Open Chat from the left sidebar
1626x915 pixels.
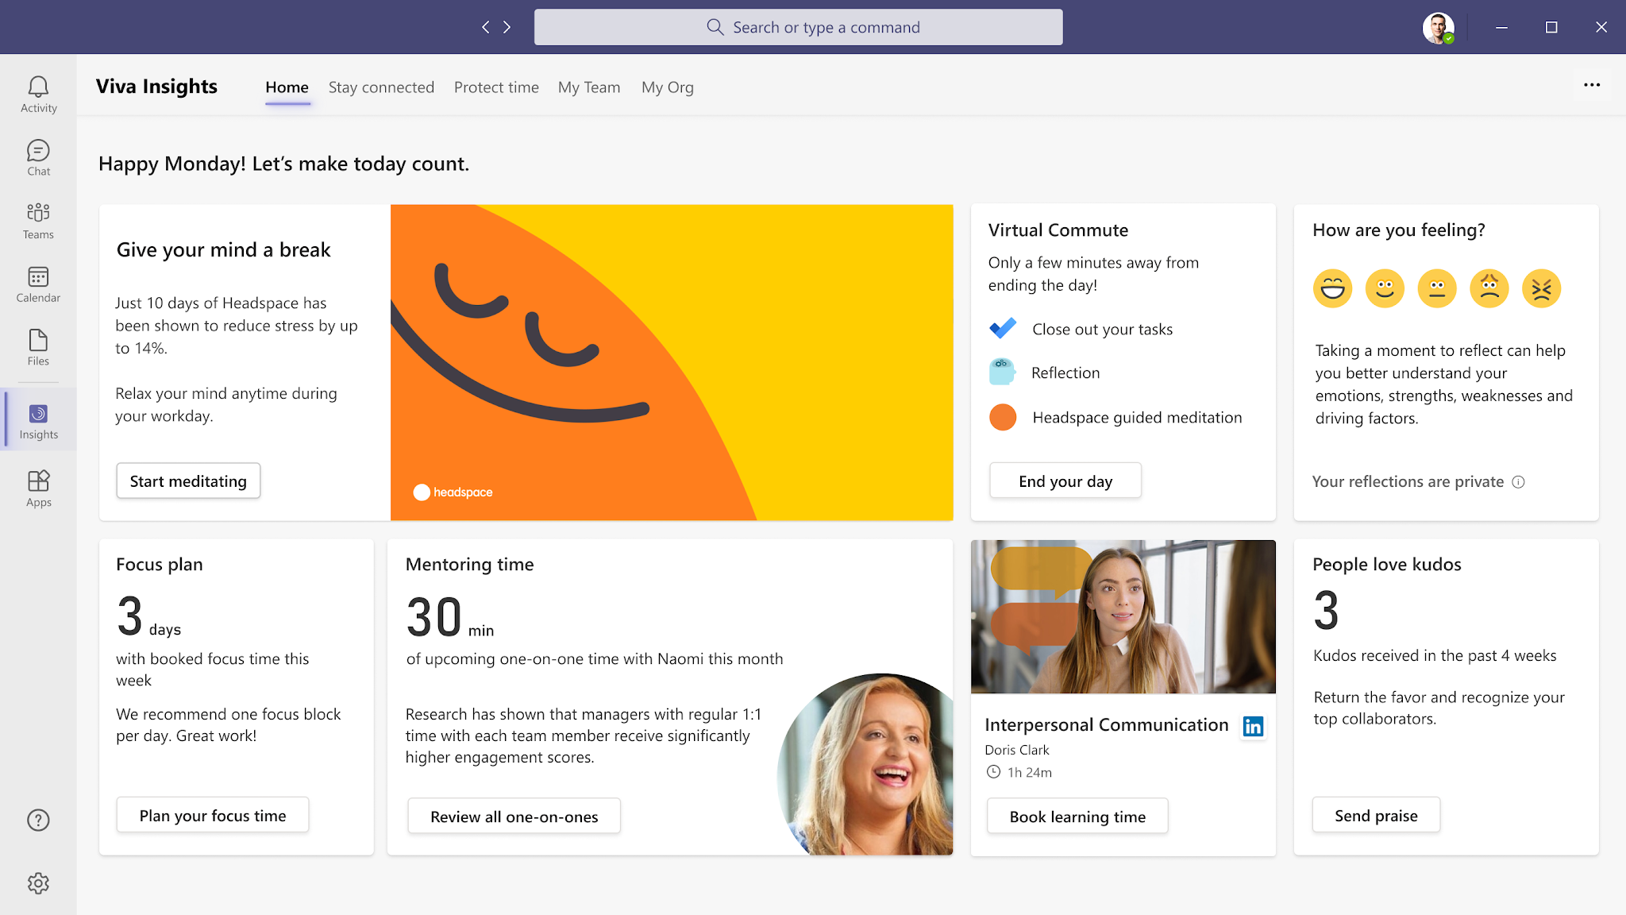pyautogui.click(x=37, y=153)
